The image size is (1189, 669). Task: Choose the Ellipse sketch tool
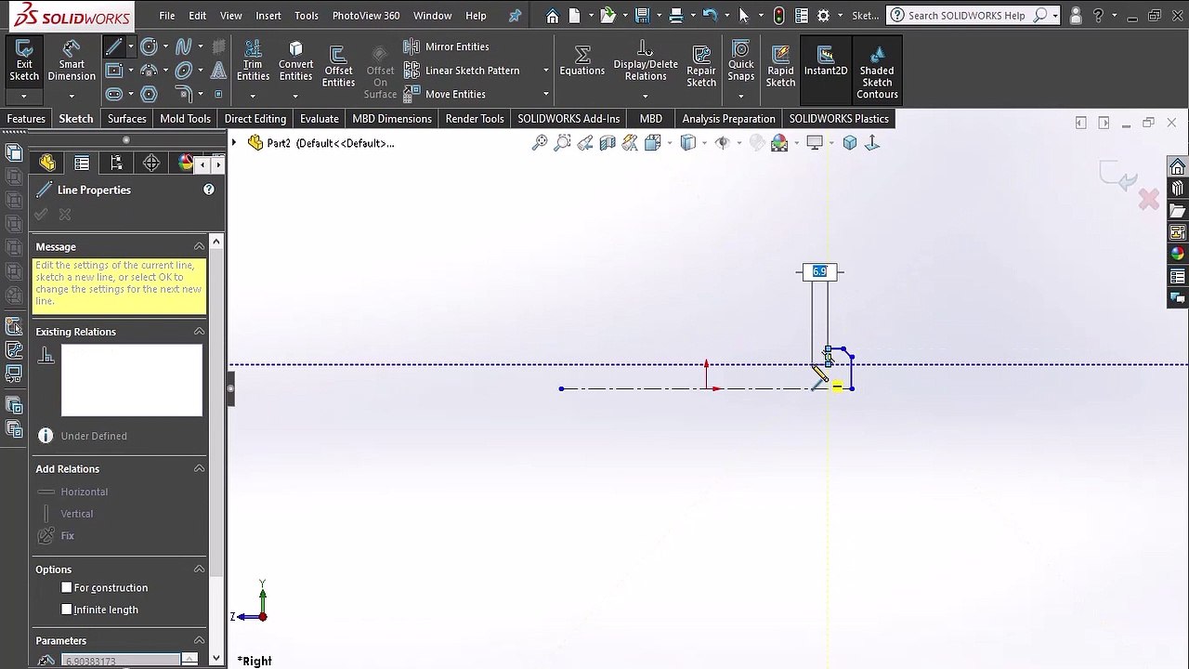(x=183, y=71)
